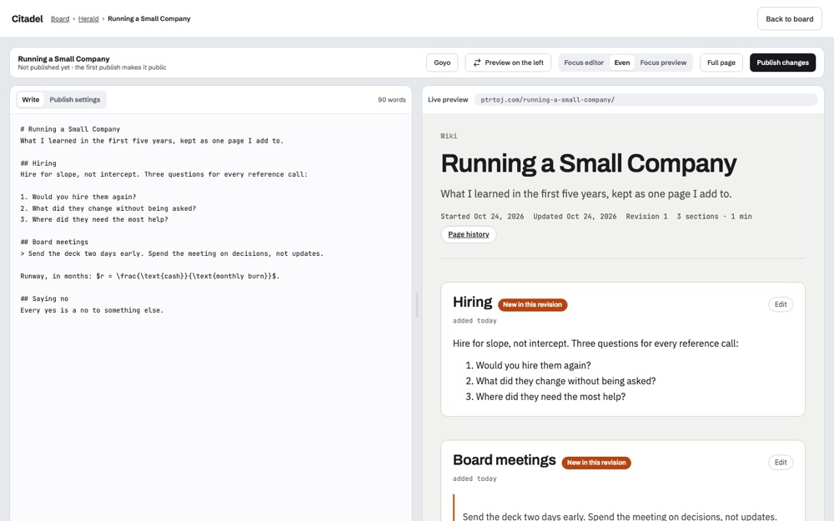Viewport: 834px width, 521px height.
Task: Click '1. Would you hire them again?' editor line
Action: tap(78, 197)
